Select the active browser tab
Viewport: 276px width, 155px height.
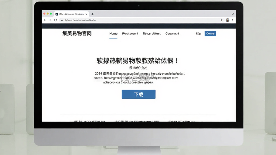tap(71, 14)
